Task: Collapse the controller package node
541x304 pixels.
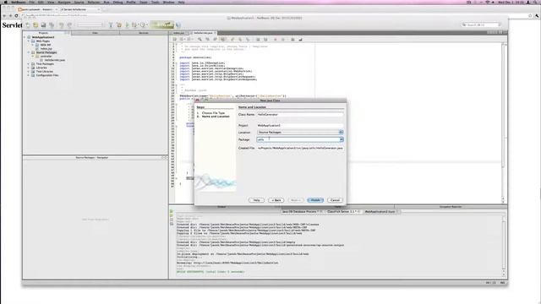Action: point(33,57)
